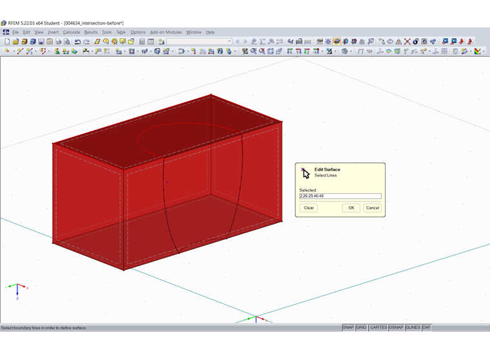
Task: Click the Clear button in Edit Surface
Action: pos(309,208)
